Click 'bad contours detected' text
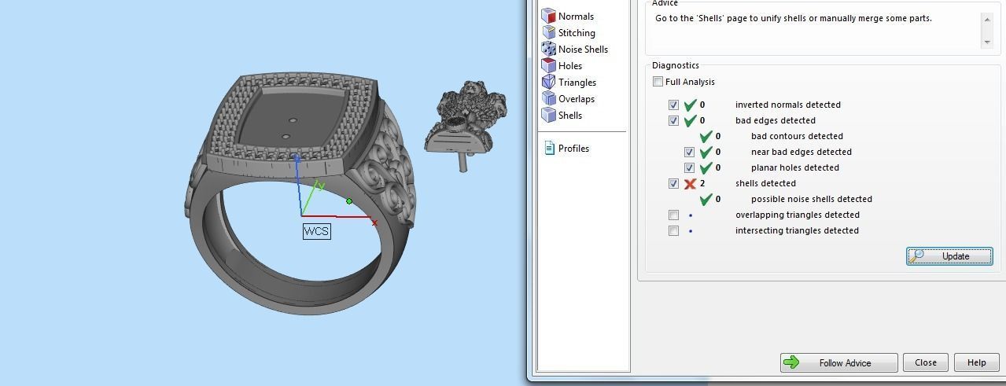 tap(797, 136)
